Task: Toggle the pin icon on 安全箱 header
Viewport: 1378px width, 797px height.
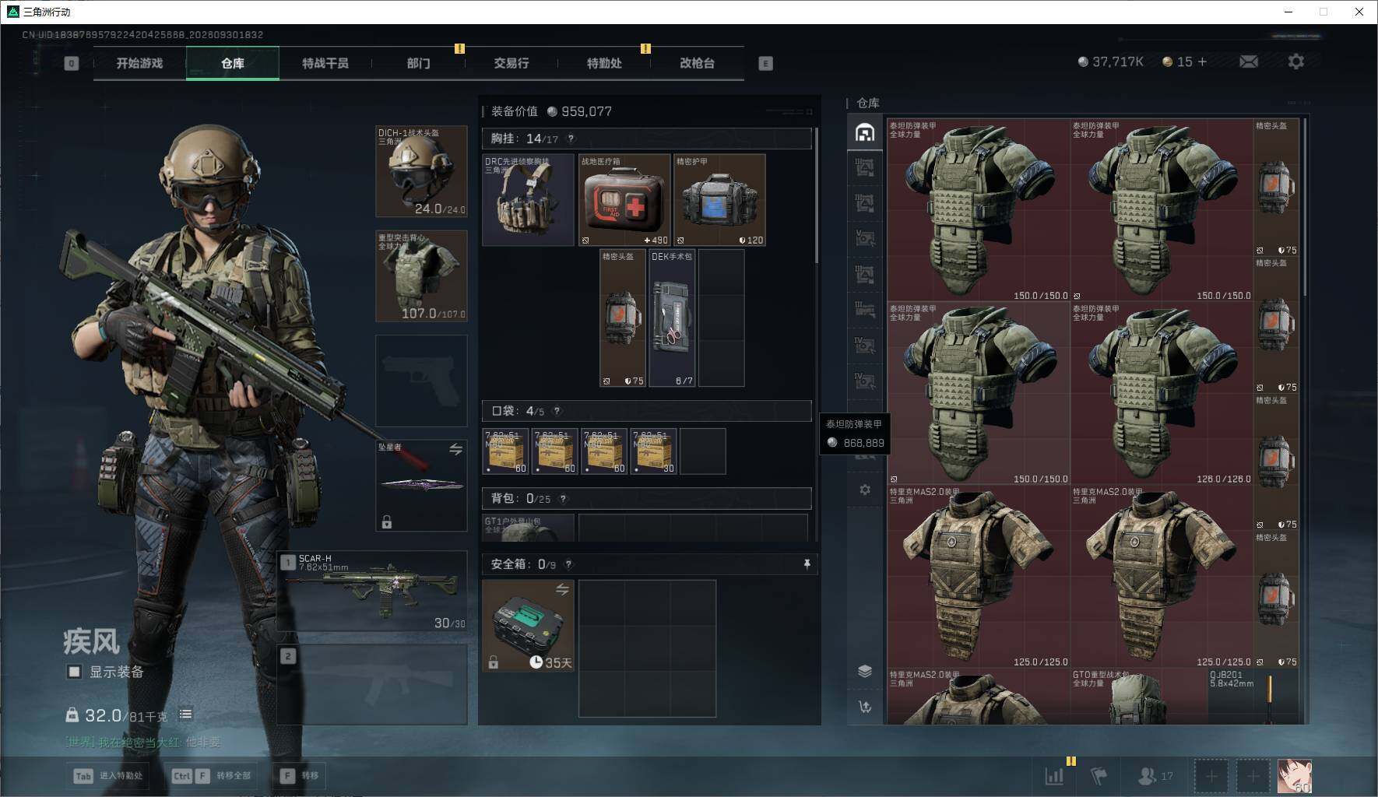Action: click(807, 564)
